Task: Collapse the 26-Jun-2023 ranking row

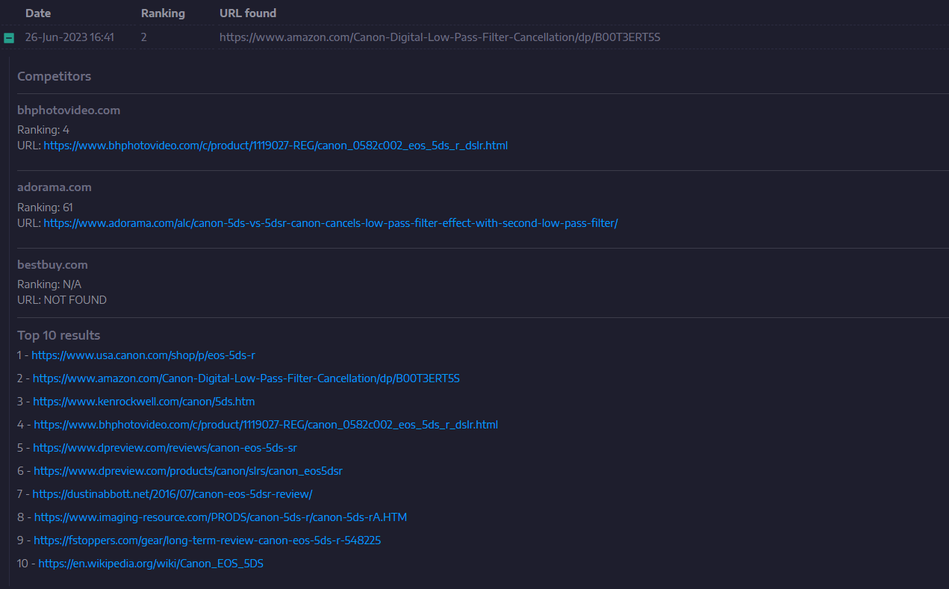Action: pyautogui.click(x=9, y=38)
